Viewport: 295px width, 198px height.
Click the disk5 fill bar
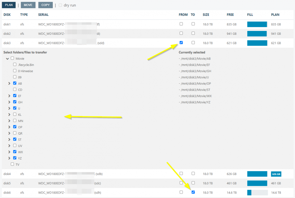coord(257,183)
